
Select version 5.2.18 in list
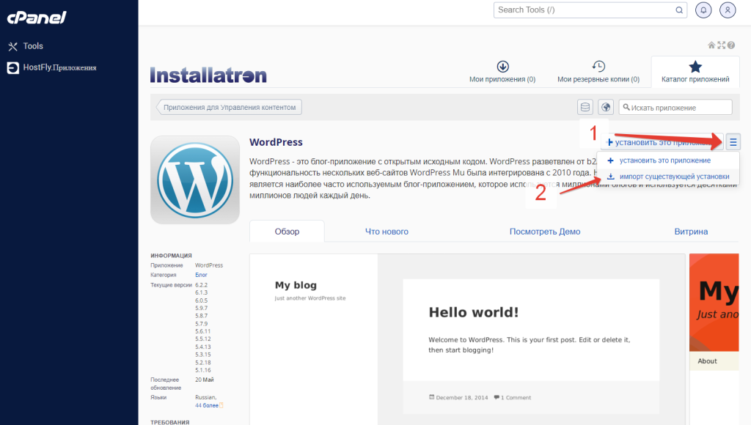coord(202,362)
